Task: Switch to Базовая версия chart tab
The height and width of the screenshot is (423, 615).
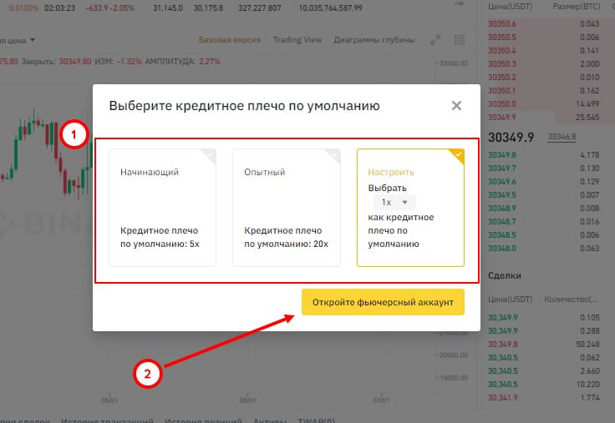Action: [230, 40]
